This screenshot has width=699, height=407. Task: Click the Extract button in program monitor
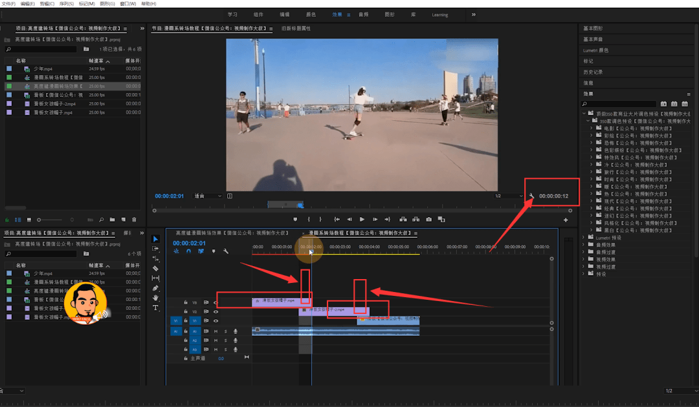coord(416,219)
